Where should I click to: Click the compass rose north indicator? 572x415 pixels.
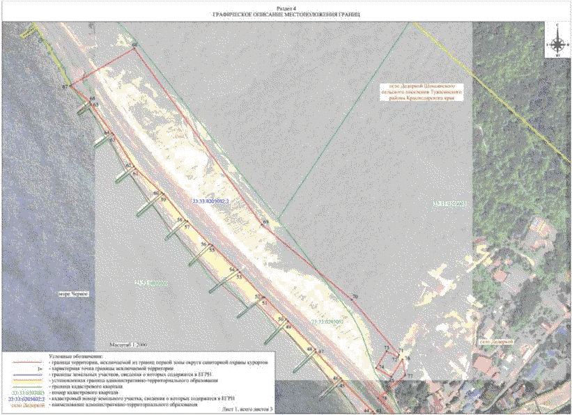pos(557,42)
